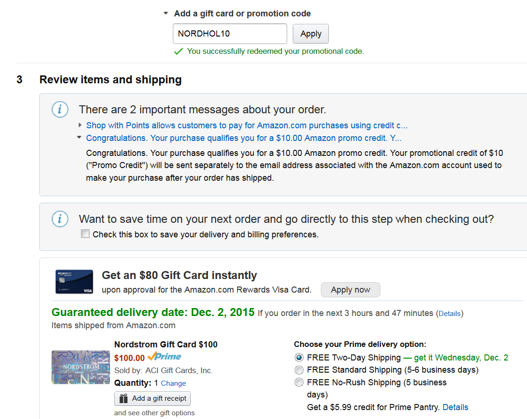The image size is (527, 419).
Task: Click the info icon beside important messages
Action: click(x=60, y=110)
